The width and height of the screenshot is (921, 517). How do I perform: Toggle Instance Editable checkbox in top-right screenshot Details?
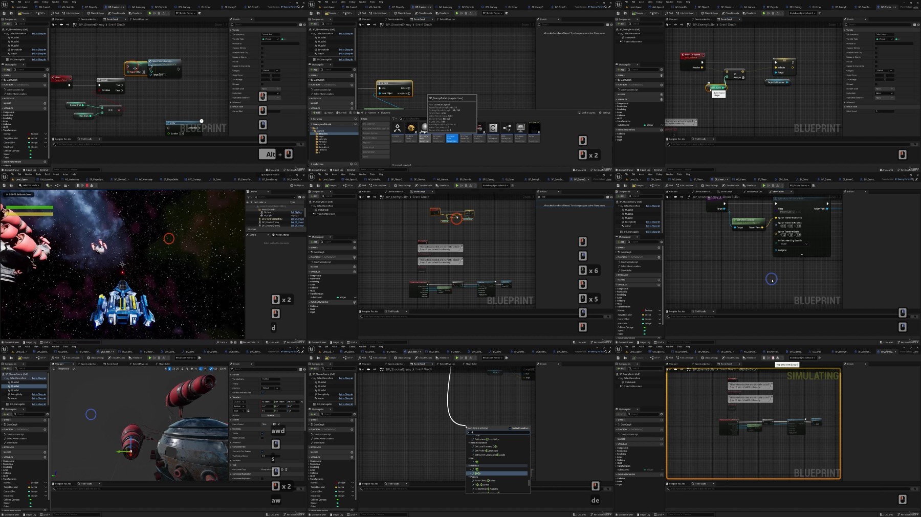tap(876, 48)
